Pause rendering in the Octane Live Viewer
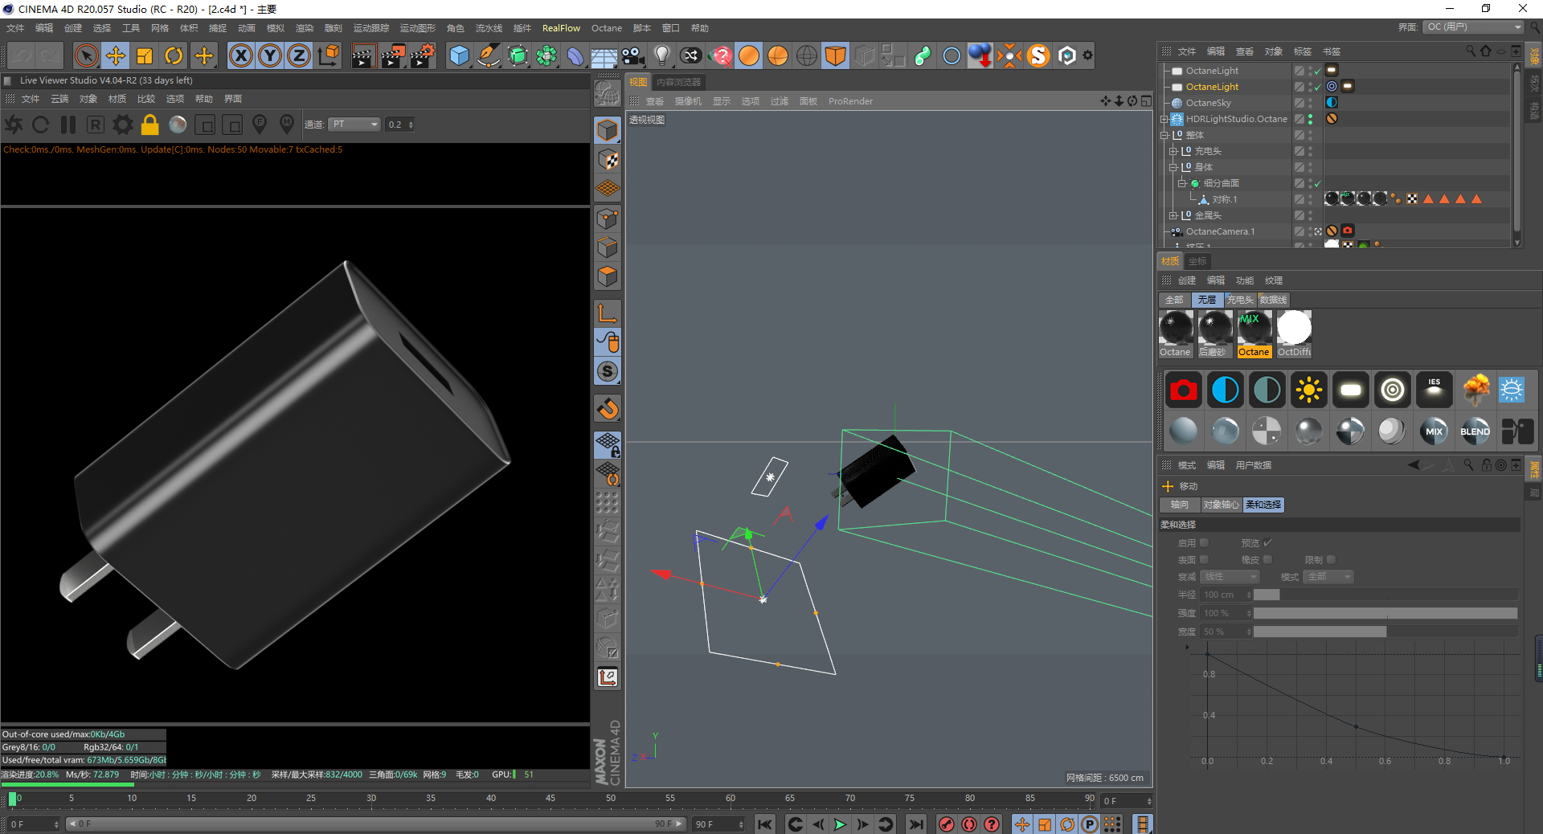Screen dimensions: 1543x834 (68, 125)
